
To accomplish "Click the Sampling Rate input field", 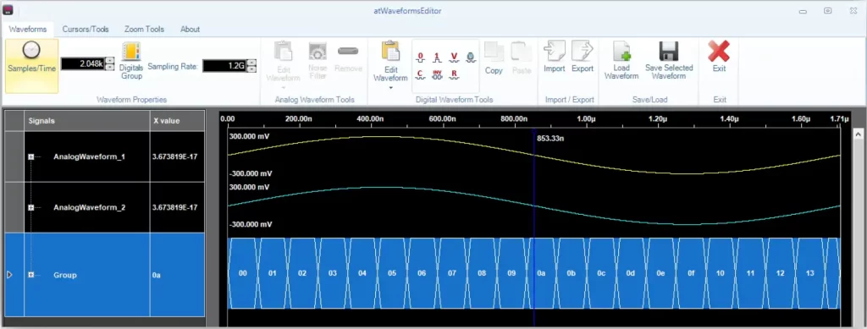I will tap(224, 66).
